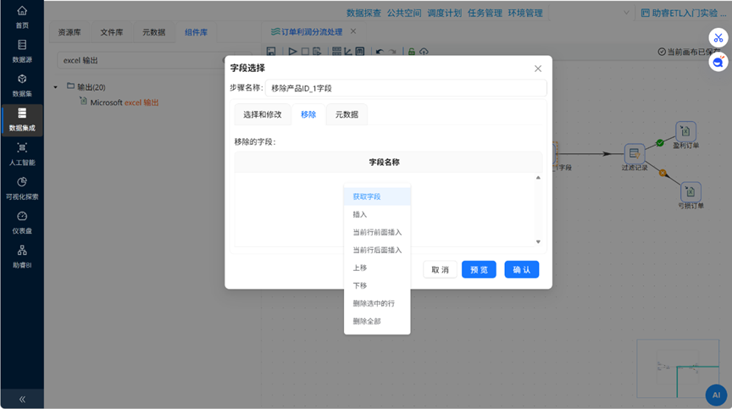Choose 当前行前面插入 from context menu
This screenshot has width=732, height=409.
point(377,232)
